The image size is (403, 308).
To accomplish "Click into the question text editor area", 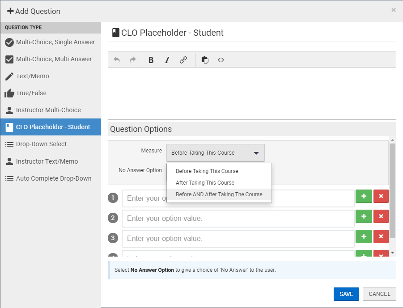I will click(252, 93).
